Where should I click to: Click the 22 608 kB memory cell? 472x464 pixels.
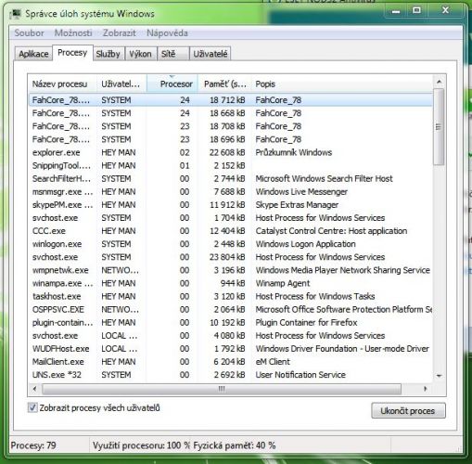point(227,152)
